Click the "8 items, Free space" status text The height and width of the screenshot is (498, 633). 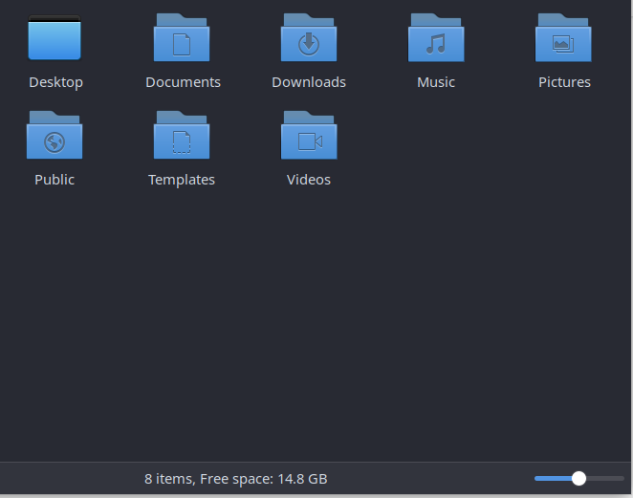point(235,478)
